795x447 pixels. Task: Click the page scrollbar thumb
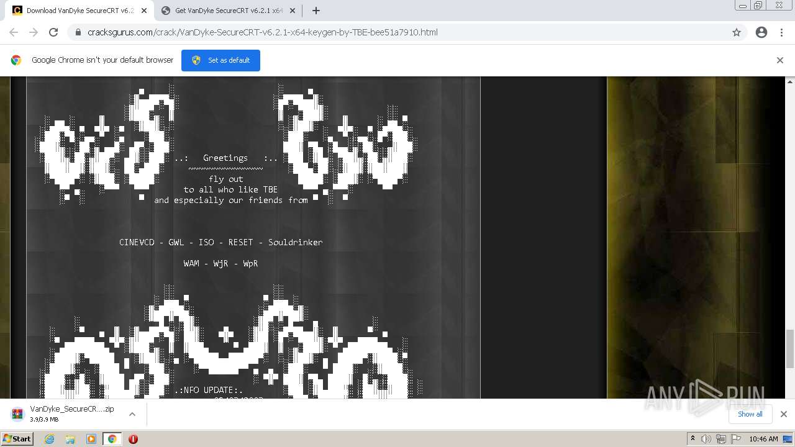(790, 350)
